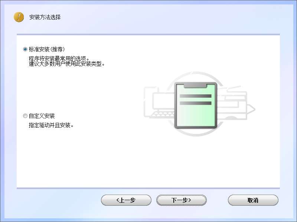Cancel setup with the 取消 button

click(253, 200)
